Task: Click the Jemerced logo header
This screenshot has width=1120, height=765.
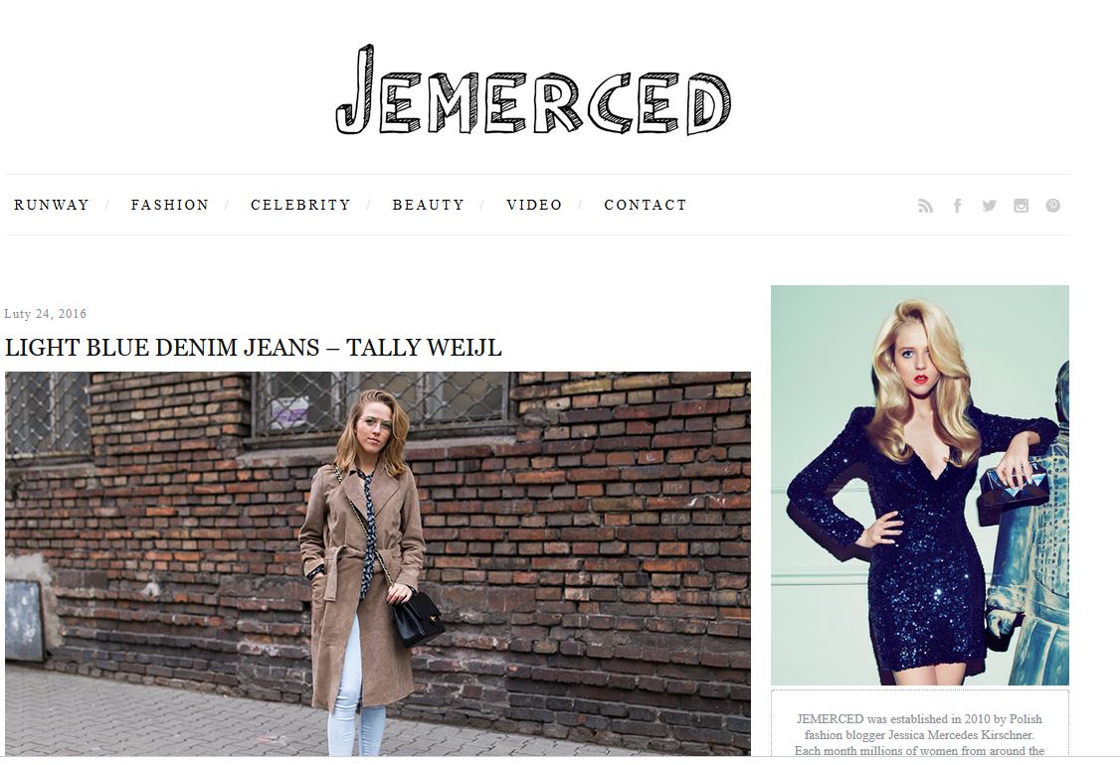Action: 533,90
